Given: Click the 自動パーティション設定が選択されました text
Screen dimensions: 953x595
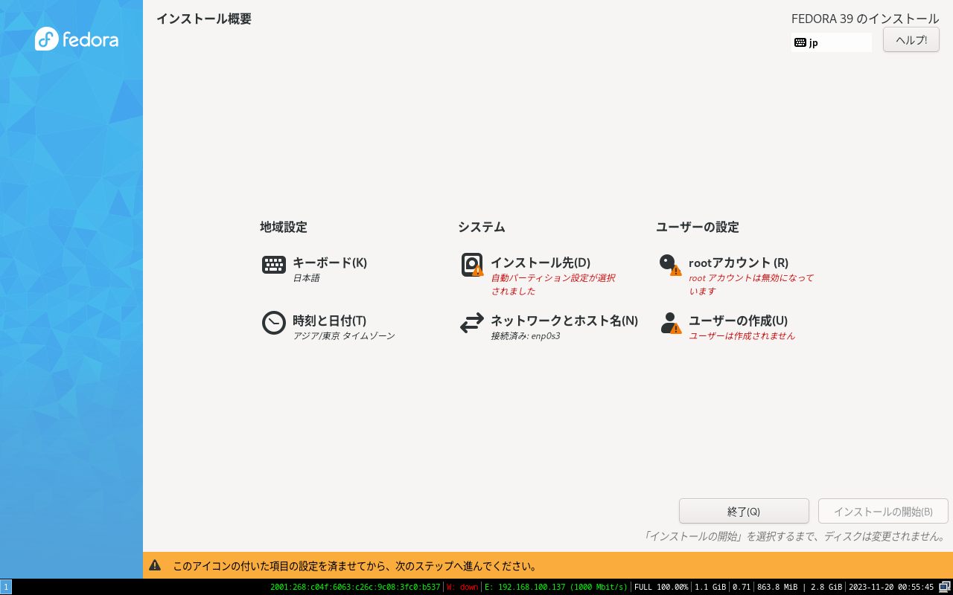Looking at the screenshot, I should 553,285.
